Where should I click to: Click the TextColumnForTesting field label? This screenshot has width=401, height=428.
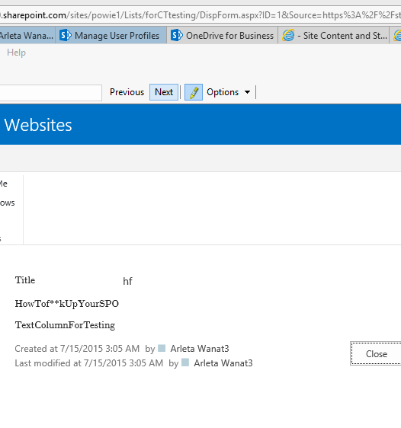coord(65,325)
